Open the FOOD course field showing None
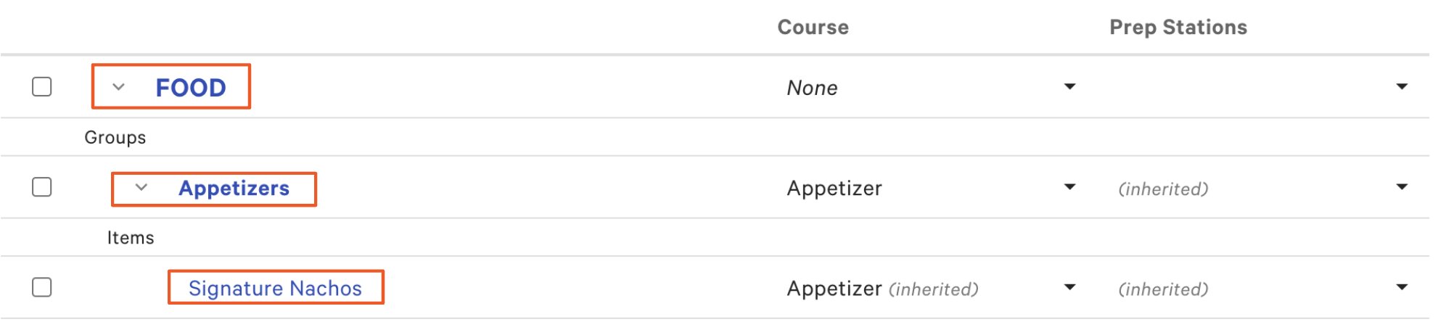 pos(813,88)
